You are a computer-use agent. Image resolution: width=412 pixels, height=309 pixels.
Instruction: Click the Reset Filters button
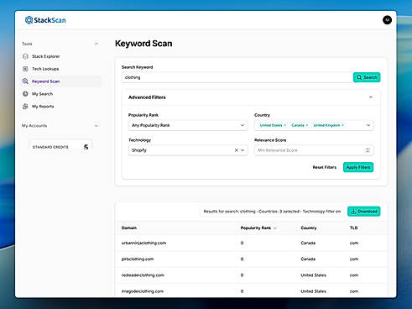click(325, 167)
